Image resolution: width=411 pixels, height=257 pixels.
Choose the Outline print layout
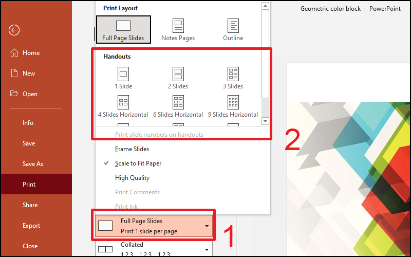coord(233,30)
